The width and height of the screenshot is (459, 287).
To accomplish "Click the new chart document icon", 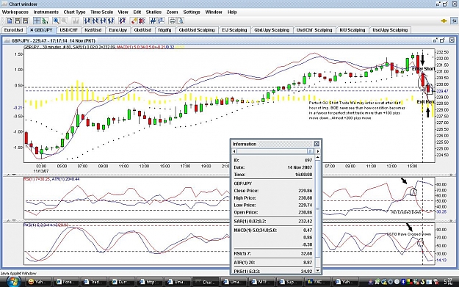I will pyautogui.click(x=10, y=21).
